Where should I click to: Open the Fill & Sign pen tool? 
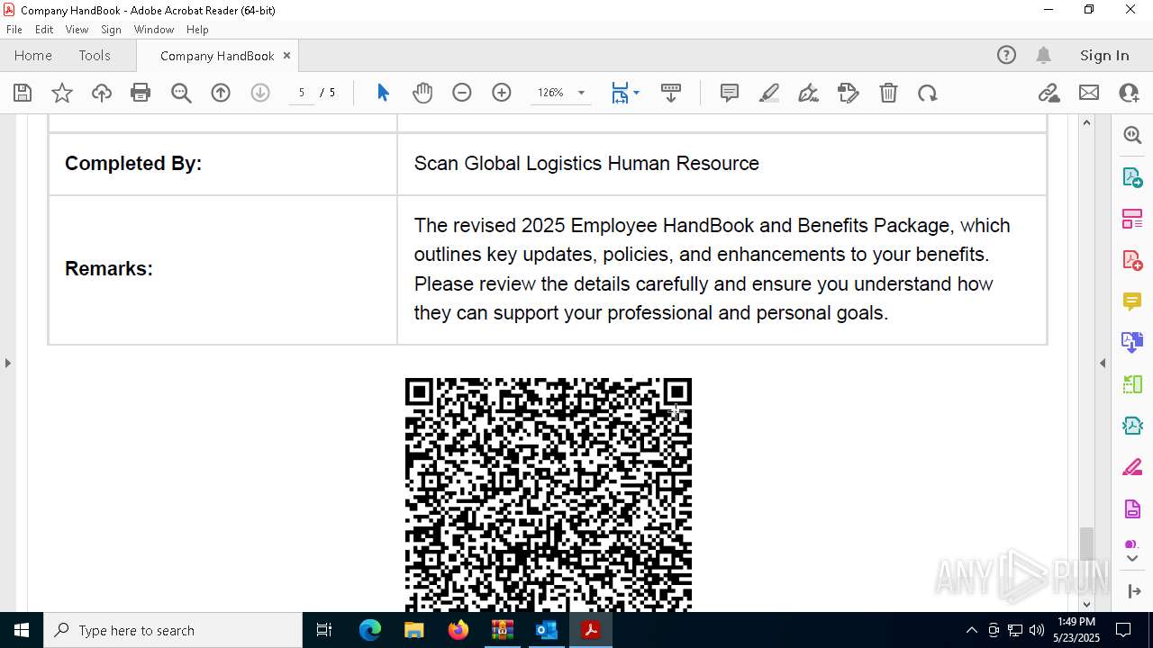coord(809,93)
